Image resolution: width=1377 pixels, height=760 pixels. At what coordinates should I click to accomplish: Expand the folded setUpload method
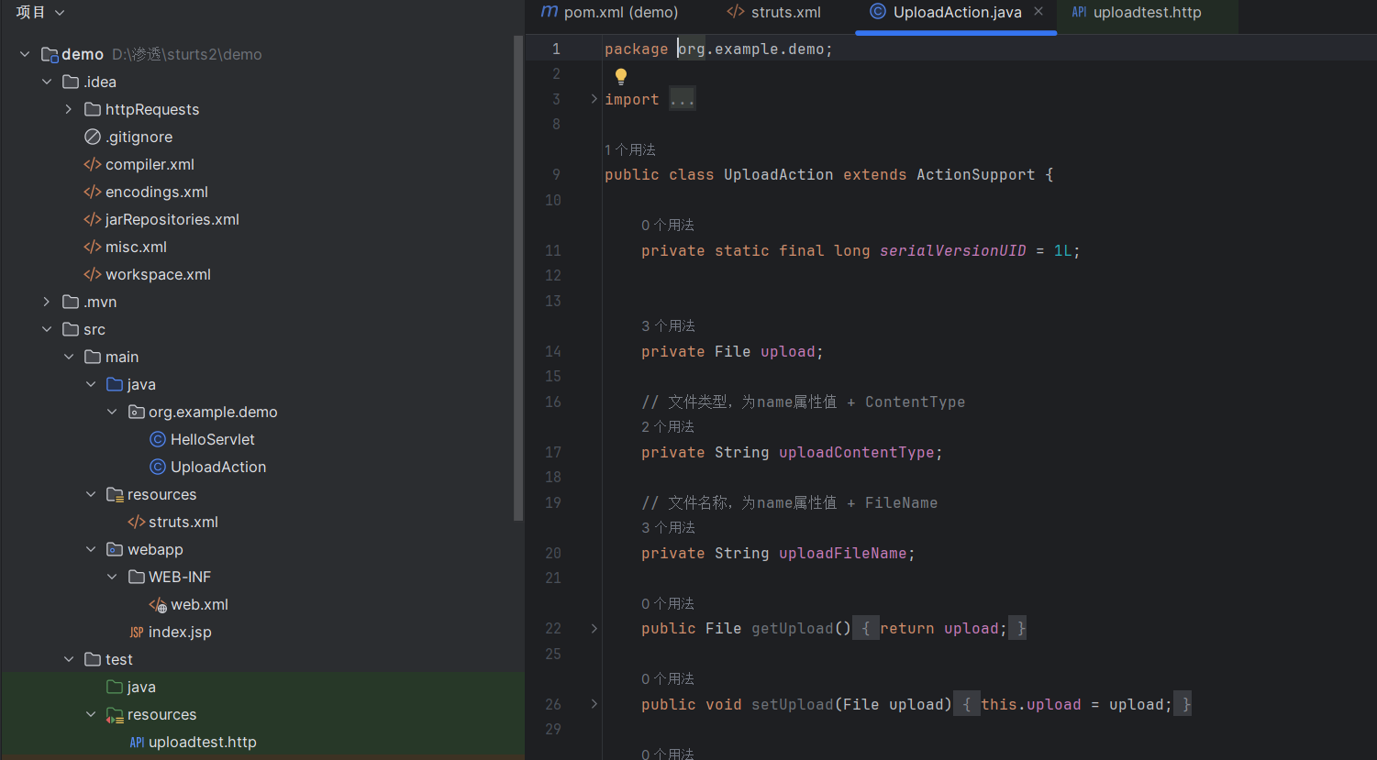(x=594, y=704)
